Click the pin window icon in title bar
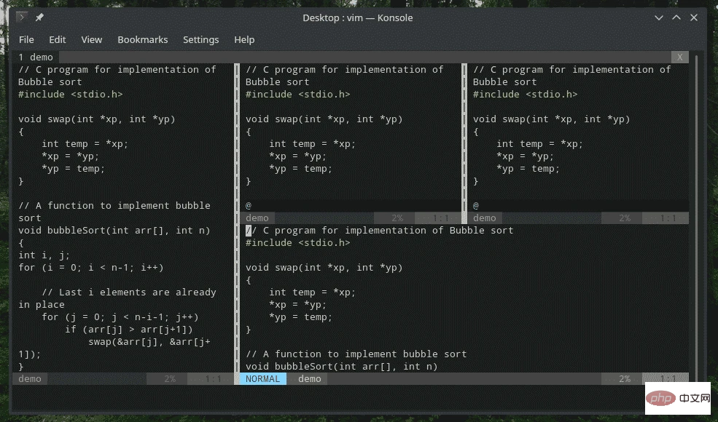Screen dimensions: 718x422 39,17
